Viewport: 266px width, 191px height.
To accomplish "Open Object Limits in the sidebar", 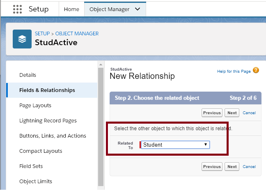I will [x=36, y=181].
